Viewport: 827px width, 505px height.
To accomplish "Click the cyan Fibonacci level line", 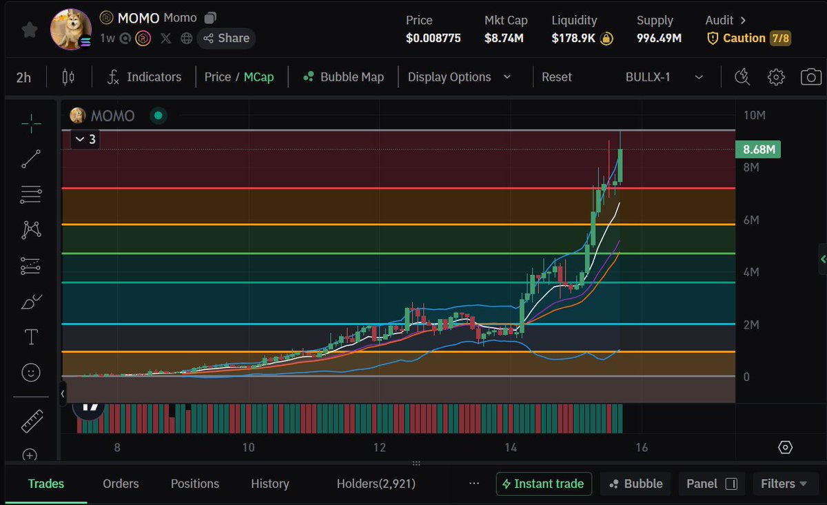I will point(398,324).
